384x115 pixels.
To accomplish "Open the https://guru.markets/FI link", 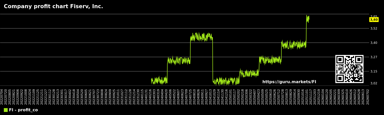I will [289, 82].
